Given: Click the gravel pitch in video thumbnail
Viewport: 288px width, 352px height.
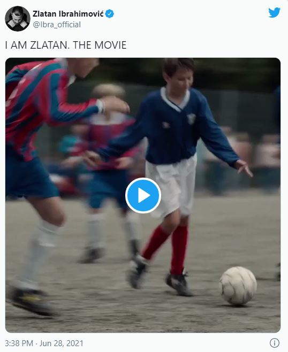Looking at the screenshot, I should (143, 315).
